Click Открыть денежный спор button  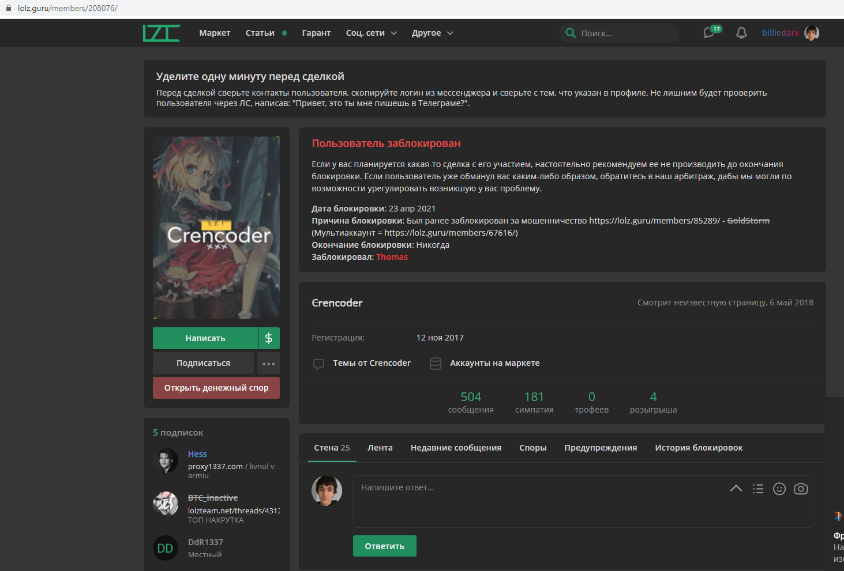click(x=216, y=388)
